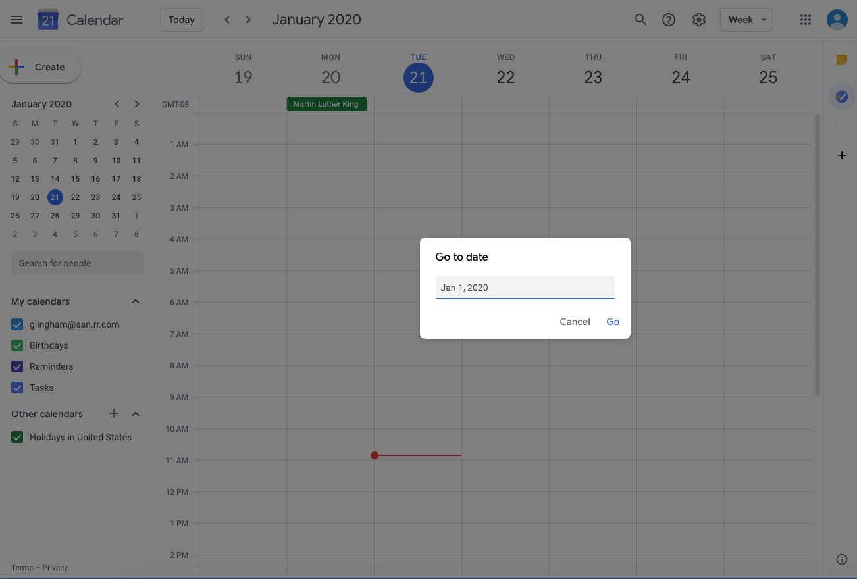Select Monday 20 column header

(330, 70)
